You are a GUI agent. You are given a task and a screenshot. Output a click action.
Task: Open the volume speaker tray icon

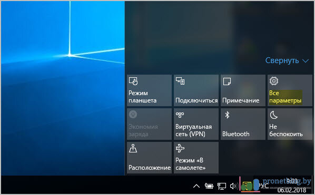point(233,186)
